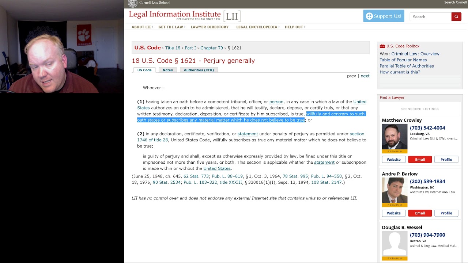Expand the GET THE LAW menu
Viewport: 468px width, 263px height.
[x=171, y=27]
